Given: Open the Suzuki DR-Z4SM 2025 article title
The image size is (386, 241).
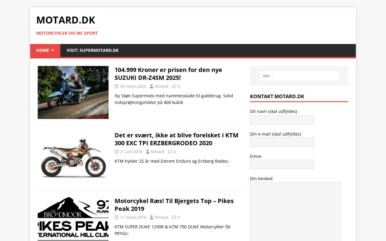Looking at the screenshot, I should tap(168, 74).
